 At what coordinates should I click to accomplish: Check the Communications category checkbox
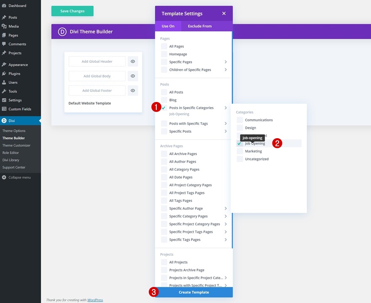pyautogui.click(x=240, y=120)
